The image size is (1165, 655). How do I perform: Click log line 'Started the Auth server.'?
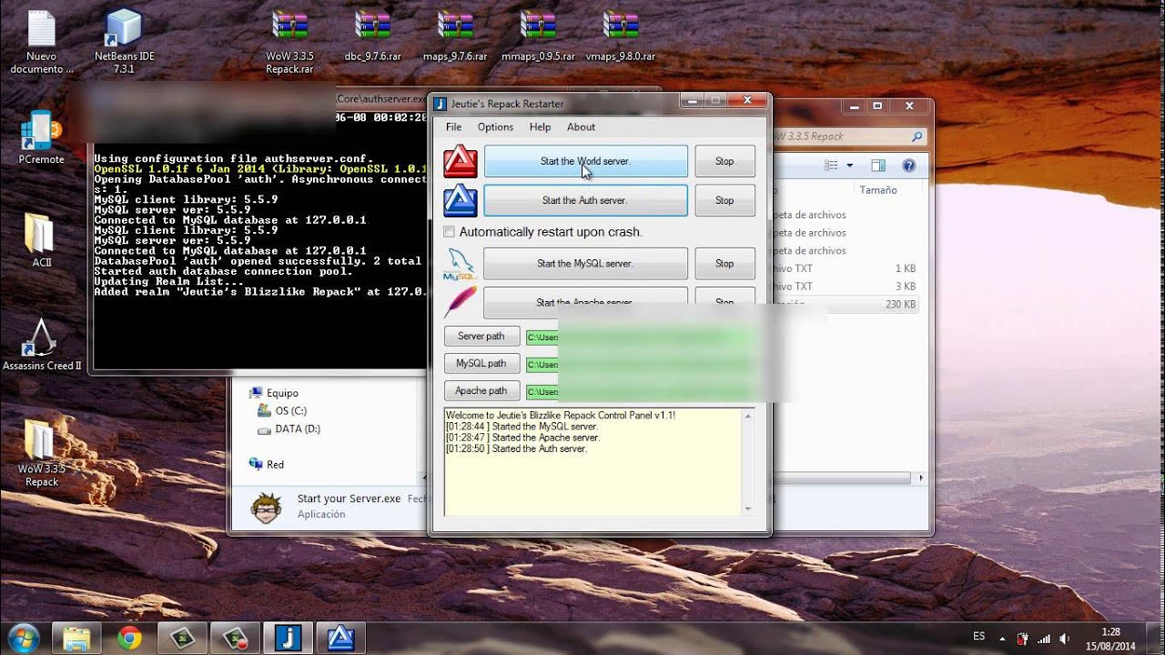pyautogui.click(x=516, y=448)
